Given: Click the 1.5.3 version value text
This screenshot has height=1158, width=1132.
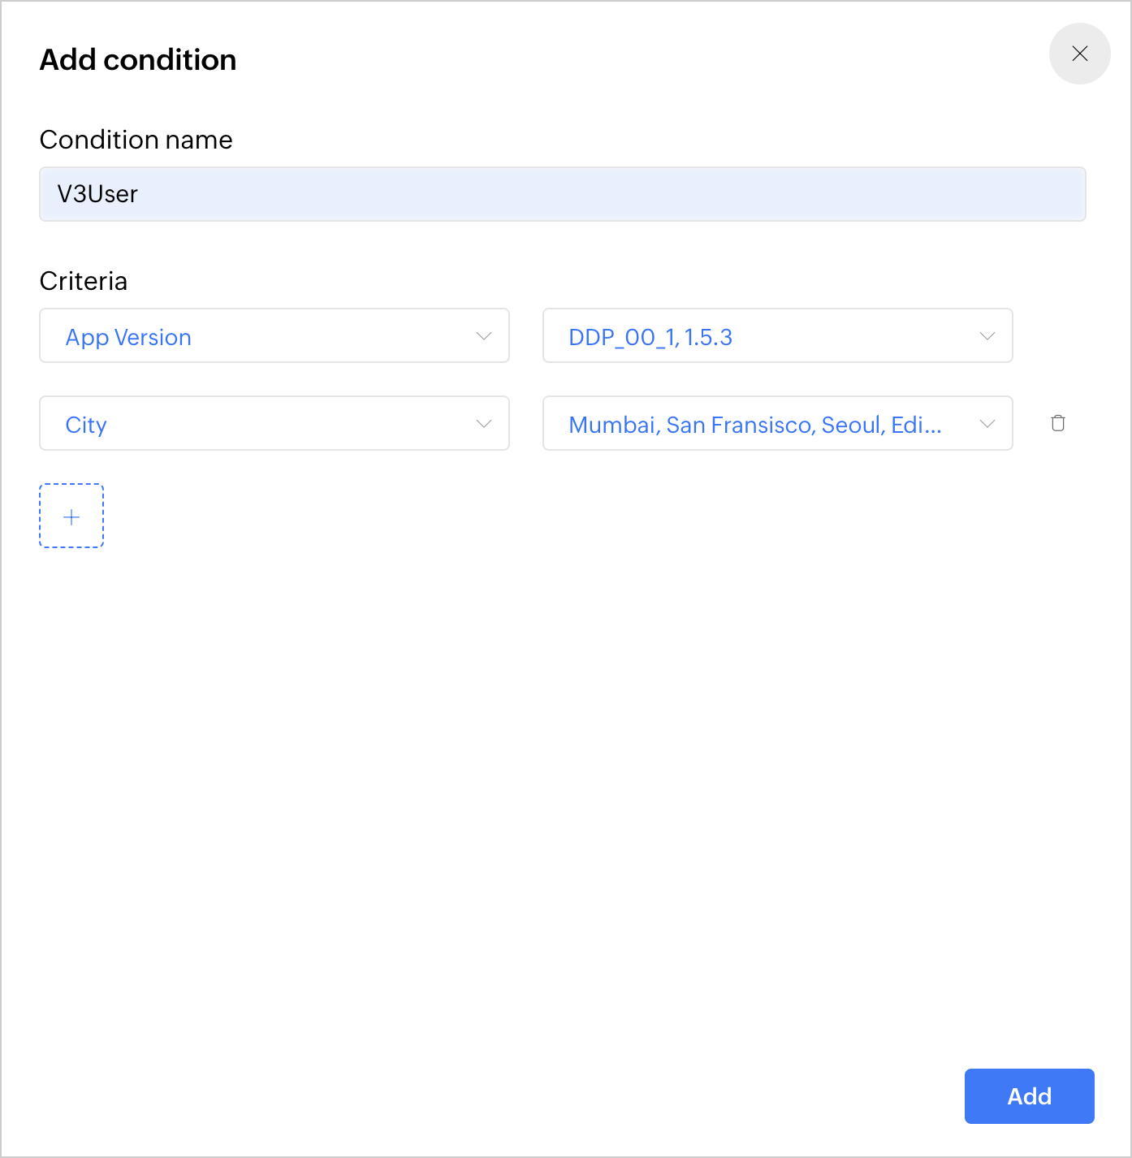Looking at the screenshot, I should pyautogui.click(x=708, y=337).
